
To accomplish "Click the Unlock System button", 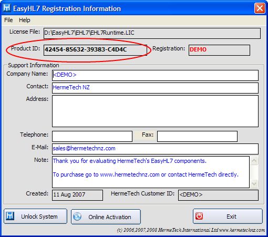I will pyautogui.click(x=35, y=217).
